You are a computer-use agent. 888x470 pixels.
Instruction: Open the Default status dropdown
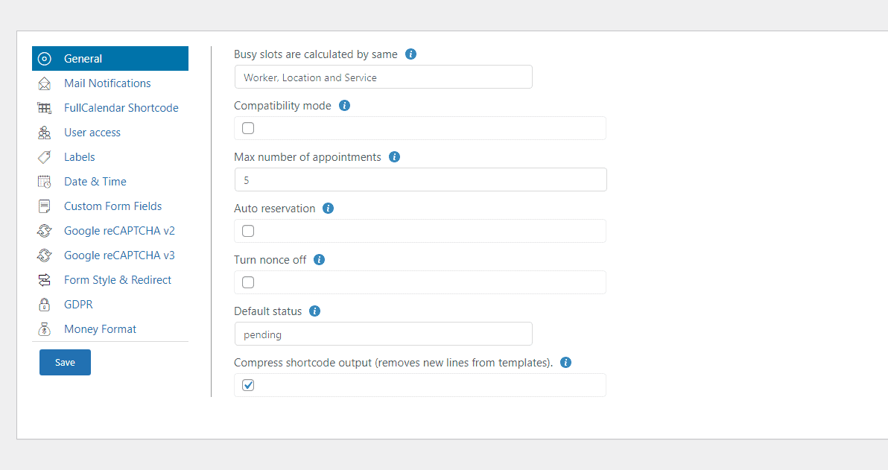pyautogui.click(x=383, y=334)
